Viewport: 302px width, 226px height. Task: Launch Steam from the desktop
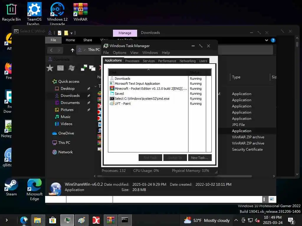11,187
